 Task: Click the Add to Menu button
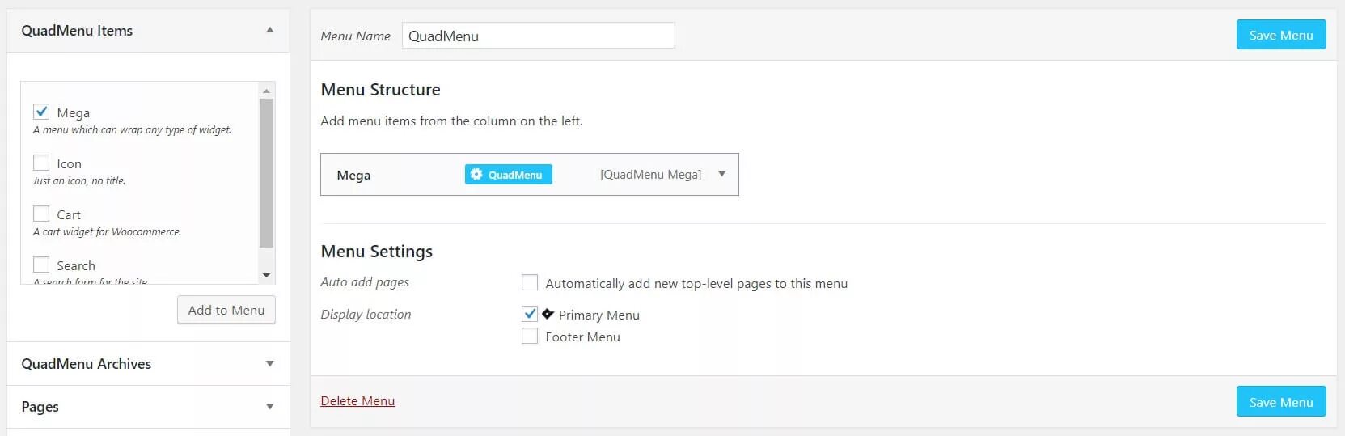(x=226, y=310)
